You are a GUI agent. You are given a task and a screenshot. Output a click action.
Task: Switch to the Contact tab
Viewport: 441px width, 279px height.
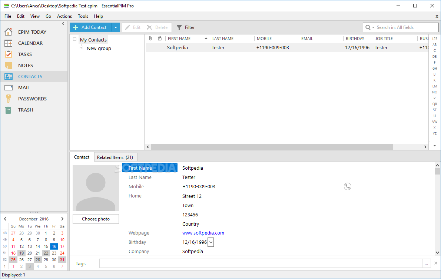click(82, 157)
